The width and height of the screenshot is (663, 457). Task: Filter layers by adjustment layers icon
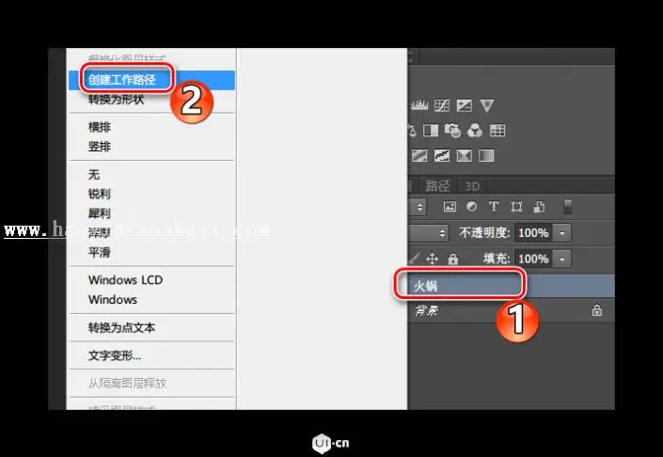coord(471,206)
